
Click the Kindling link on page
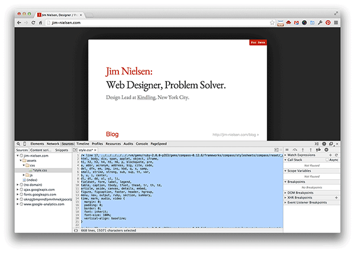coord(146,98)
